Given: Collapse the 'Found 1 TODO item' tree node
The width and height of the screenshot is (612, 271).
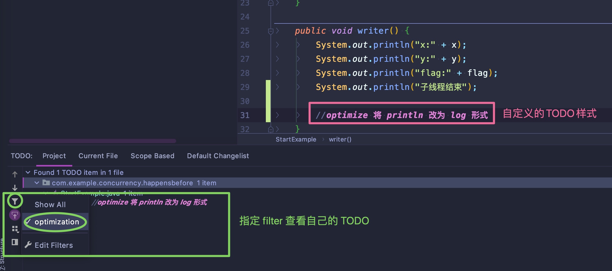Looking at the screenshot, I should [28, 172].
